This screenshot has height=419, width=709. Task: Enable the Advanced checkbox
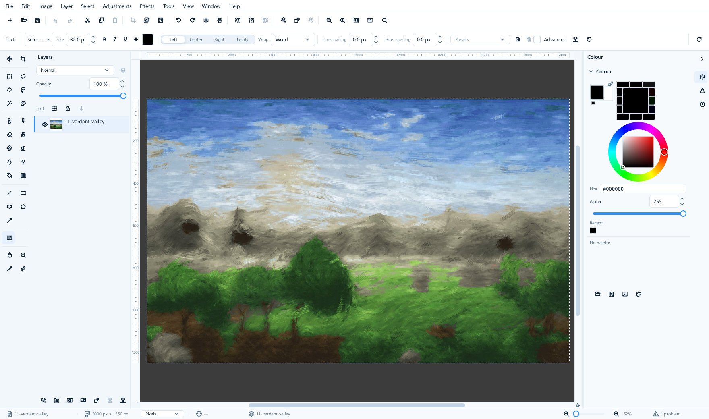tap(537, 39)
